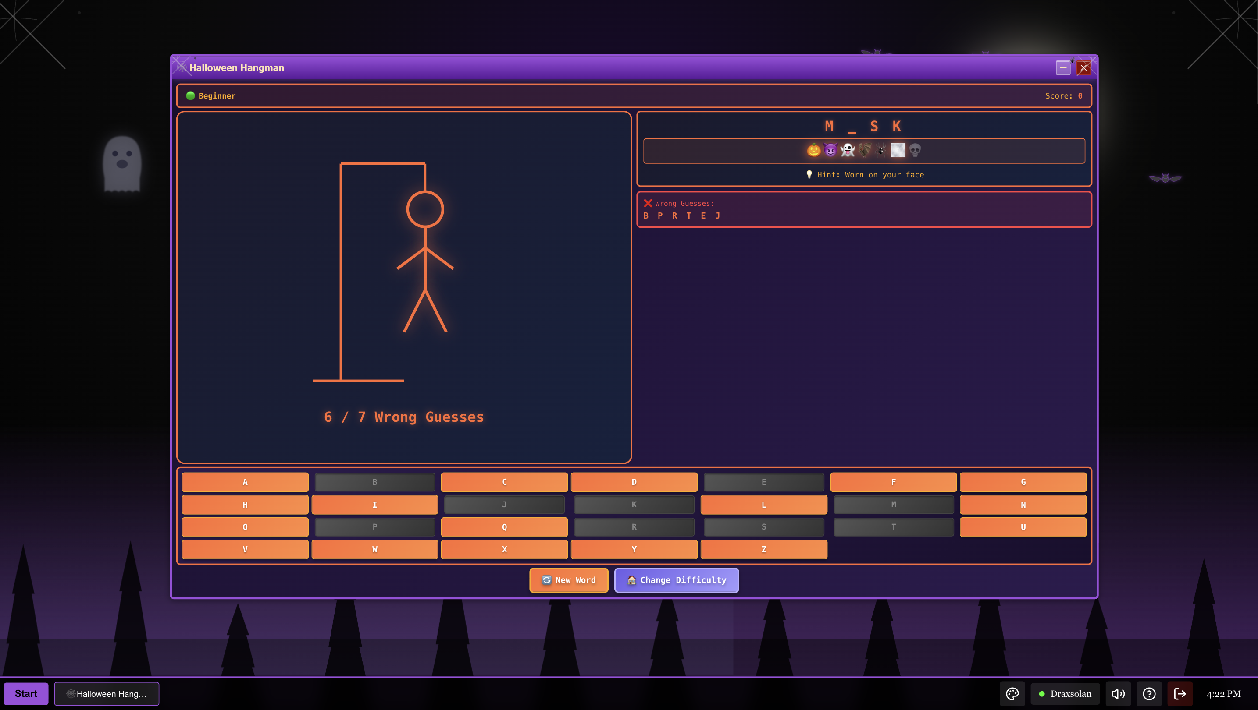This screenshot has height=710, width=1258.
Task: Click the pumpkin emoji life indicator
Action: coord(813,150)
